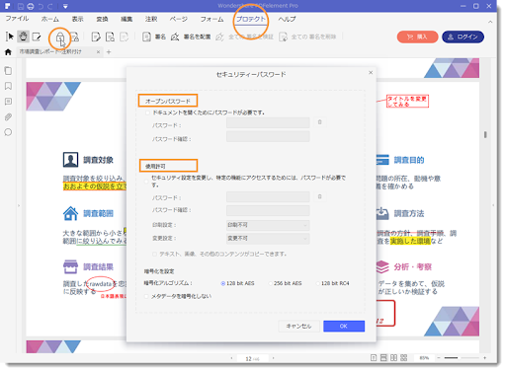The height and width of the screenshot is (372, 506).
Task: Click the 署名を配置 button
Action: 191,37
